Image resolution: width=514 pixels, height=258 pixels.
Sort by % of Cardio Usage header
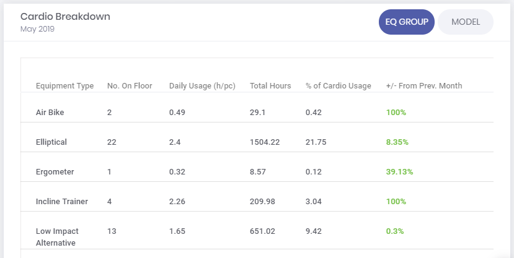(338, 86)
